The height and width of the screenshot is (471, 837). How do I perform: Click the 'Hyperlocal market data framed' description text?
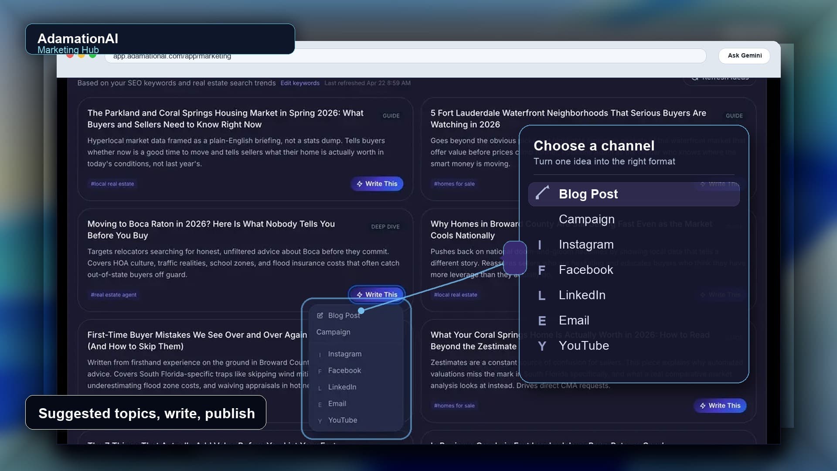pos(236,152)
